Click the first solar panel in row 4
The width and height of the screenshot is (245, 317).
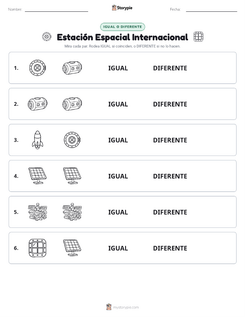38,176
